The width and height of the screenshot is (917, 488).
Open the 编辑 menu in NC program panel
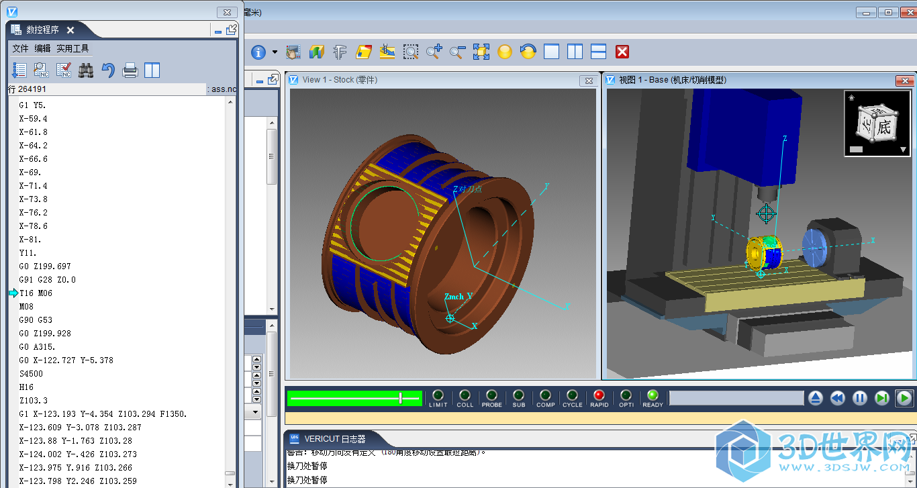(42, 48)
